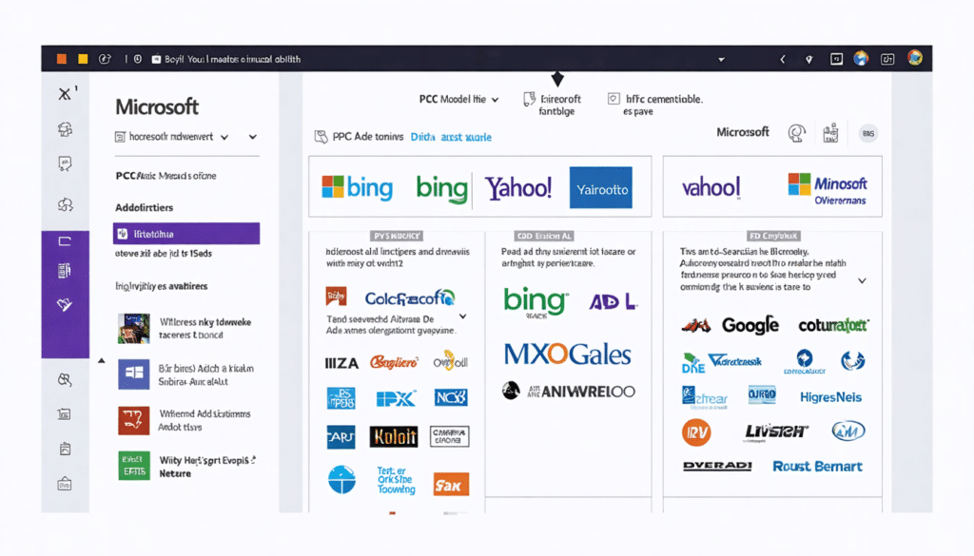Select the 'Boyll You' browser tab
Image resolution: width=974 pixels, height=556 pixels.
point(226,59)
